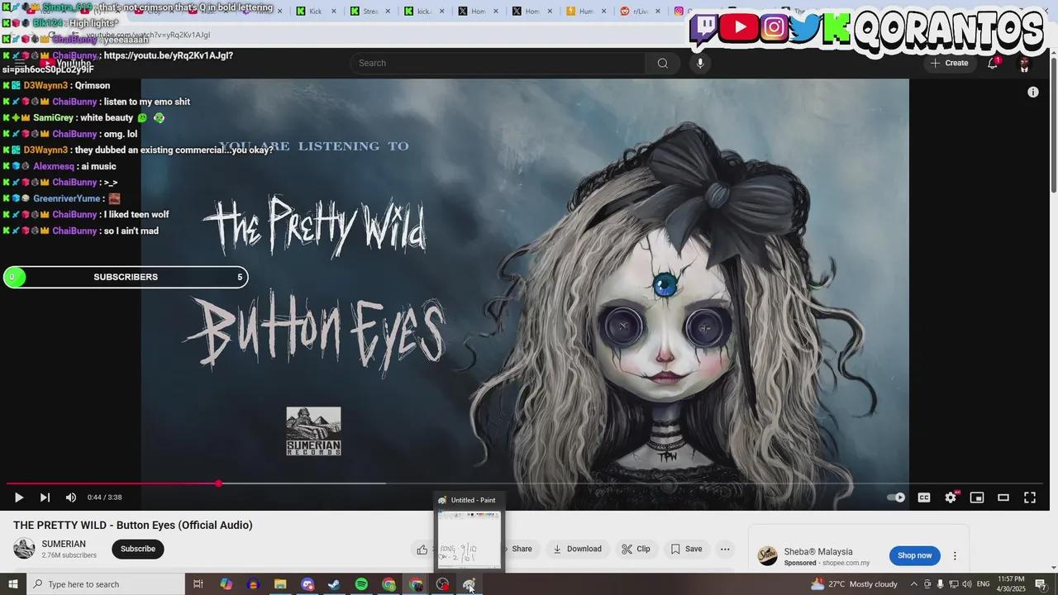
Task: Open the Windows notification center
Action: (x=1041, y=584)
